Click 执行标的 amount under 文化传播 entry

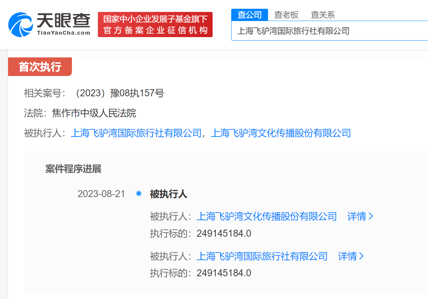click(x=224, y=234)
